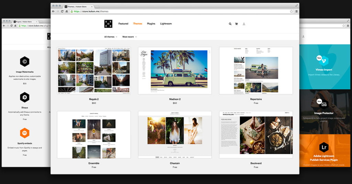The height and width of the screenshot is (184, 352).
Task: Click the Spotify embeds plugin icon
Action: tap(25, 133)
